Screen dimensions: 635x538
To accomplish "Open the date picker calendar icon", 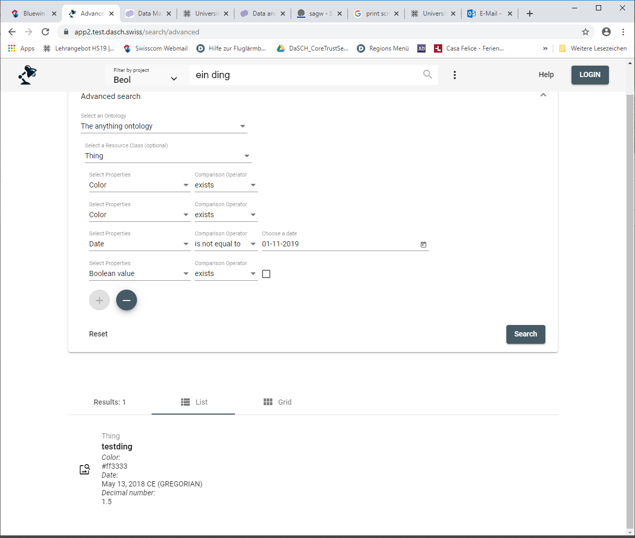I will pyautogui.click(x=423, y=244).
